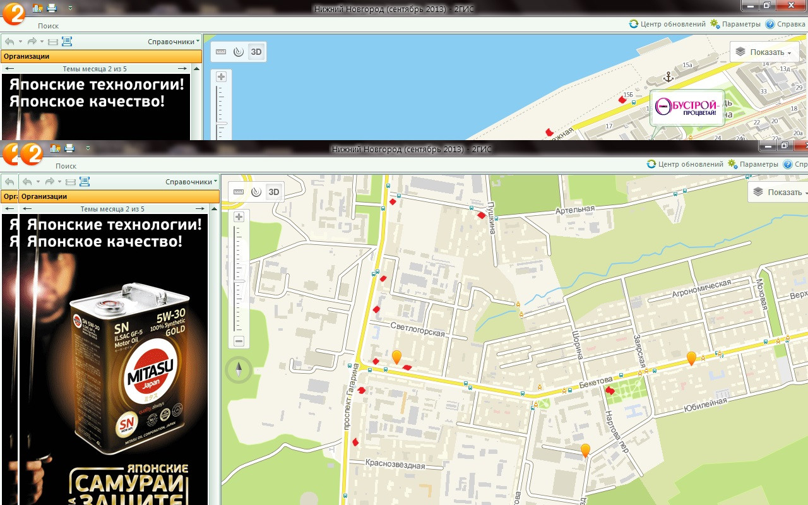Image resolution: width=808 pixels, height=505 pixels.
Task: Click Краснозвёздная street label on map
Action: pyautogui.click(x=395, y=464)
